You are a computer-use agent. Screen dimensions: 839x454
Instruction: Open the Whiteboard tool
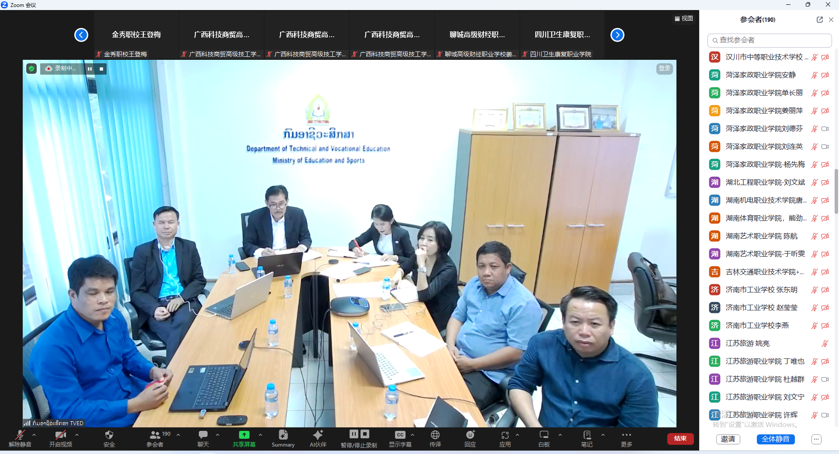pyautogui.click(x=544, y=435)
